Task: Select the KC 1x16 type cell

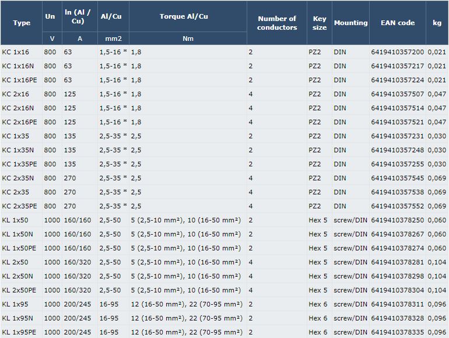Action: (x=16, y=52)
